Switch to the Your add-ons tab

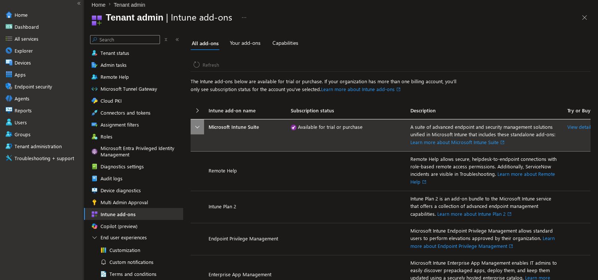tap(245, 43)
